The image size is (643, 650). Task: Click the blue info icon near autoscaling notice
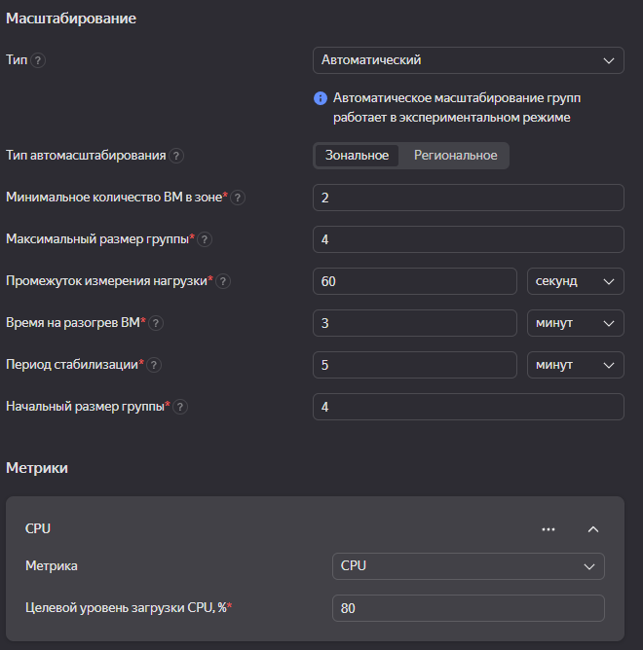click(x=321, y=98)
